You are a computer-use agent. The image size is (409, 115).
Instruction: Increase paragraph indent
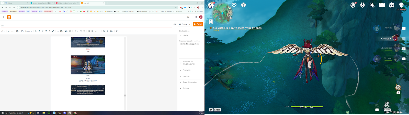pyautogui.click(x=81, y=31)
